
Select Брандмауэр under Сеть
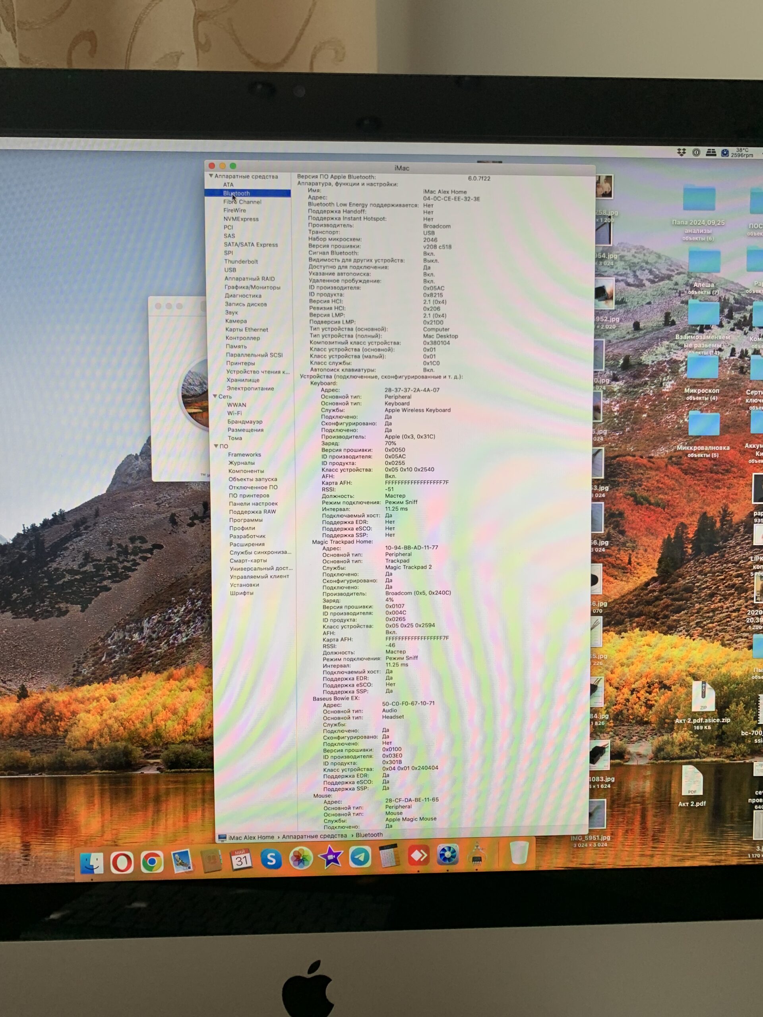coord(245,421)
